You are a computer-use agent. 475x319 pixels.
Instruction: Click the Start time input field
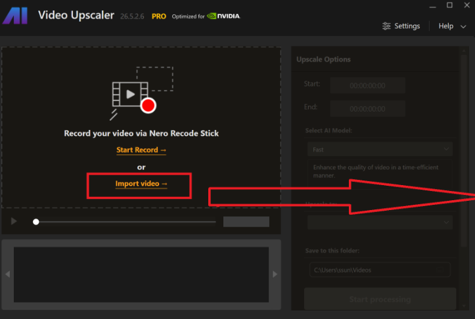(367, 85)
